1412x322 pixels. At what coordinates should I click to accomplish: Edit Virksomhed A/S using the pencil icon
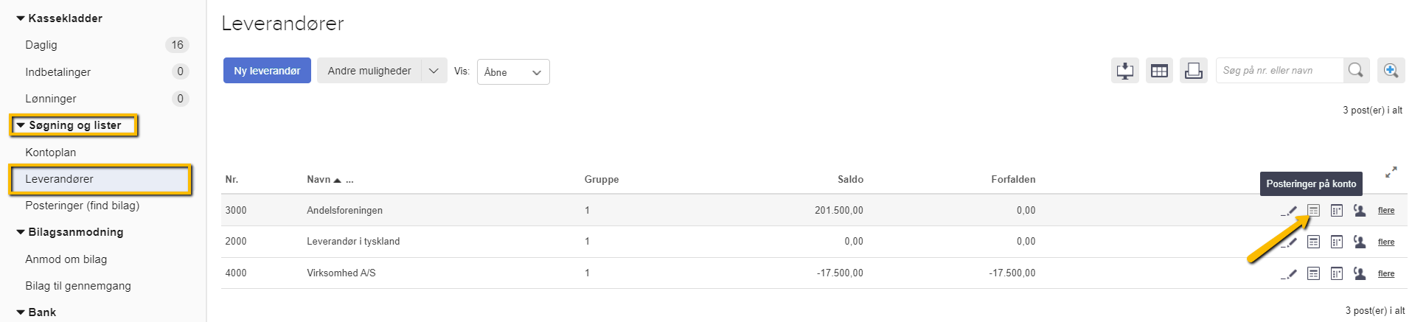coord(1290,273)
